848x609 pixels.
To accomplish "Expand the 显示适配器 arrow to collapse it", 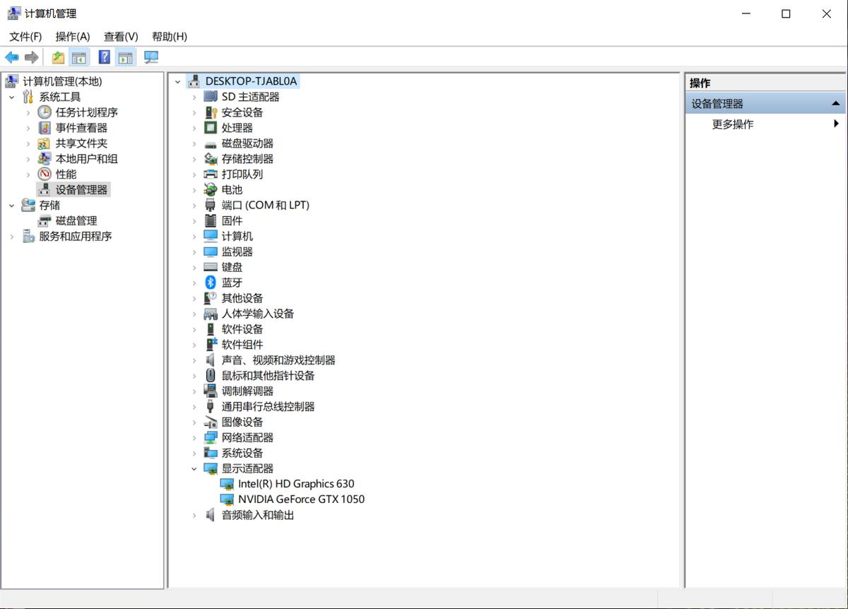I will tap(195, 468).
